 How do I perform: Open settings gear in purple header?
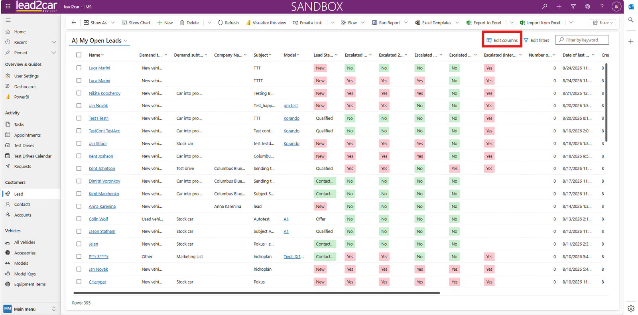(588, 6)
